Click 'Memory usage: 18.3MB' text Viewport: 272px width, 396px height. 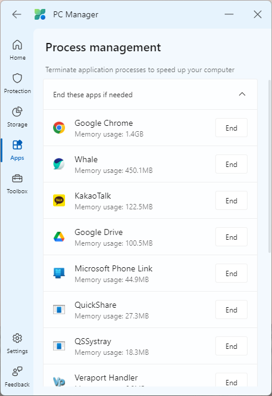point(112,352)
